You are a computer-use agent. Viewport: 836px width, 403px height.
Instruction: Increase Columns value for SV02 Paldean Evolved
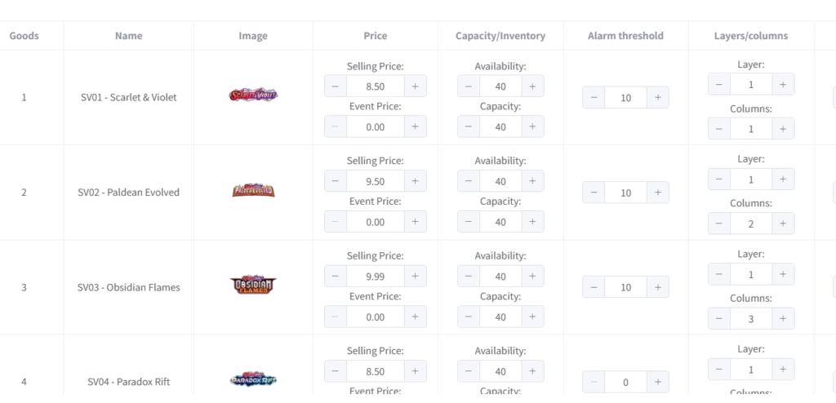783,224
